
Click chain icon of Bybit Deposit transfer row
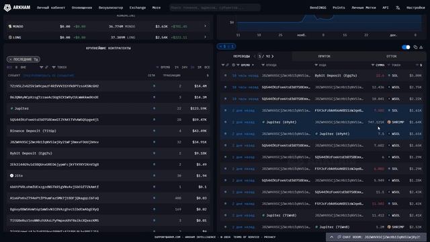226,75
